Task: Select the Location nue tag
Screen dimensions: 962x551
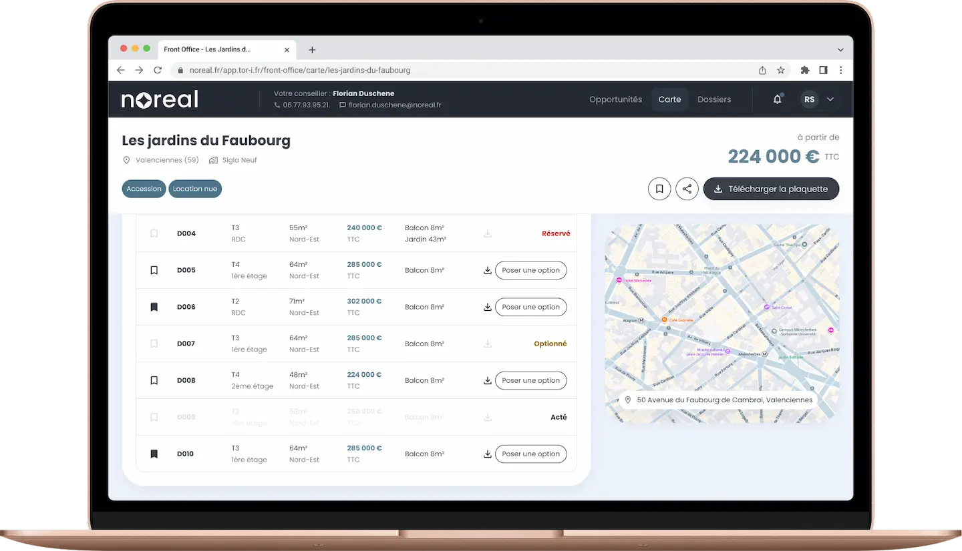Action: pyautogui.click(x=195, y=189)
